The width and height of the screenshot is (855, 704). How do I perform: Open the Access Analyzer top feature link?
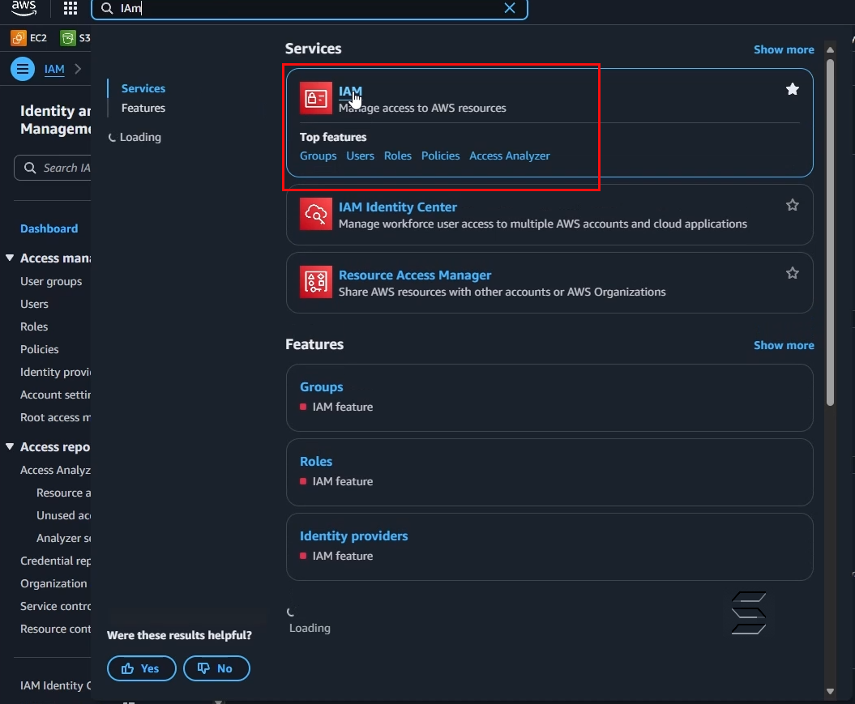509,156
